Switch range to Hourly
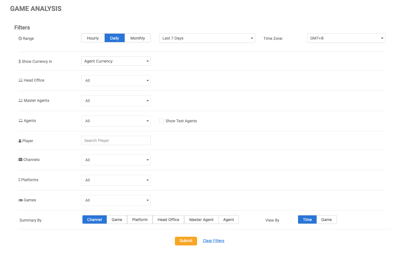Image resolution: width=400 pixels, height=253 pixels. pyautogui.click(x=93, y=38)
